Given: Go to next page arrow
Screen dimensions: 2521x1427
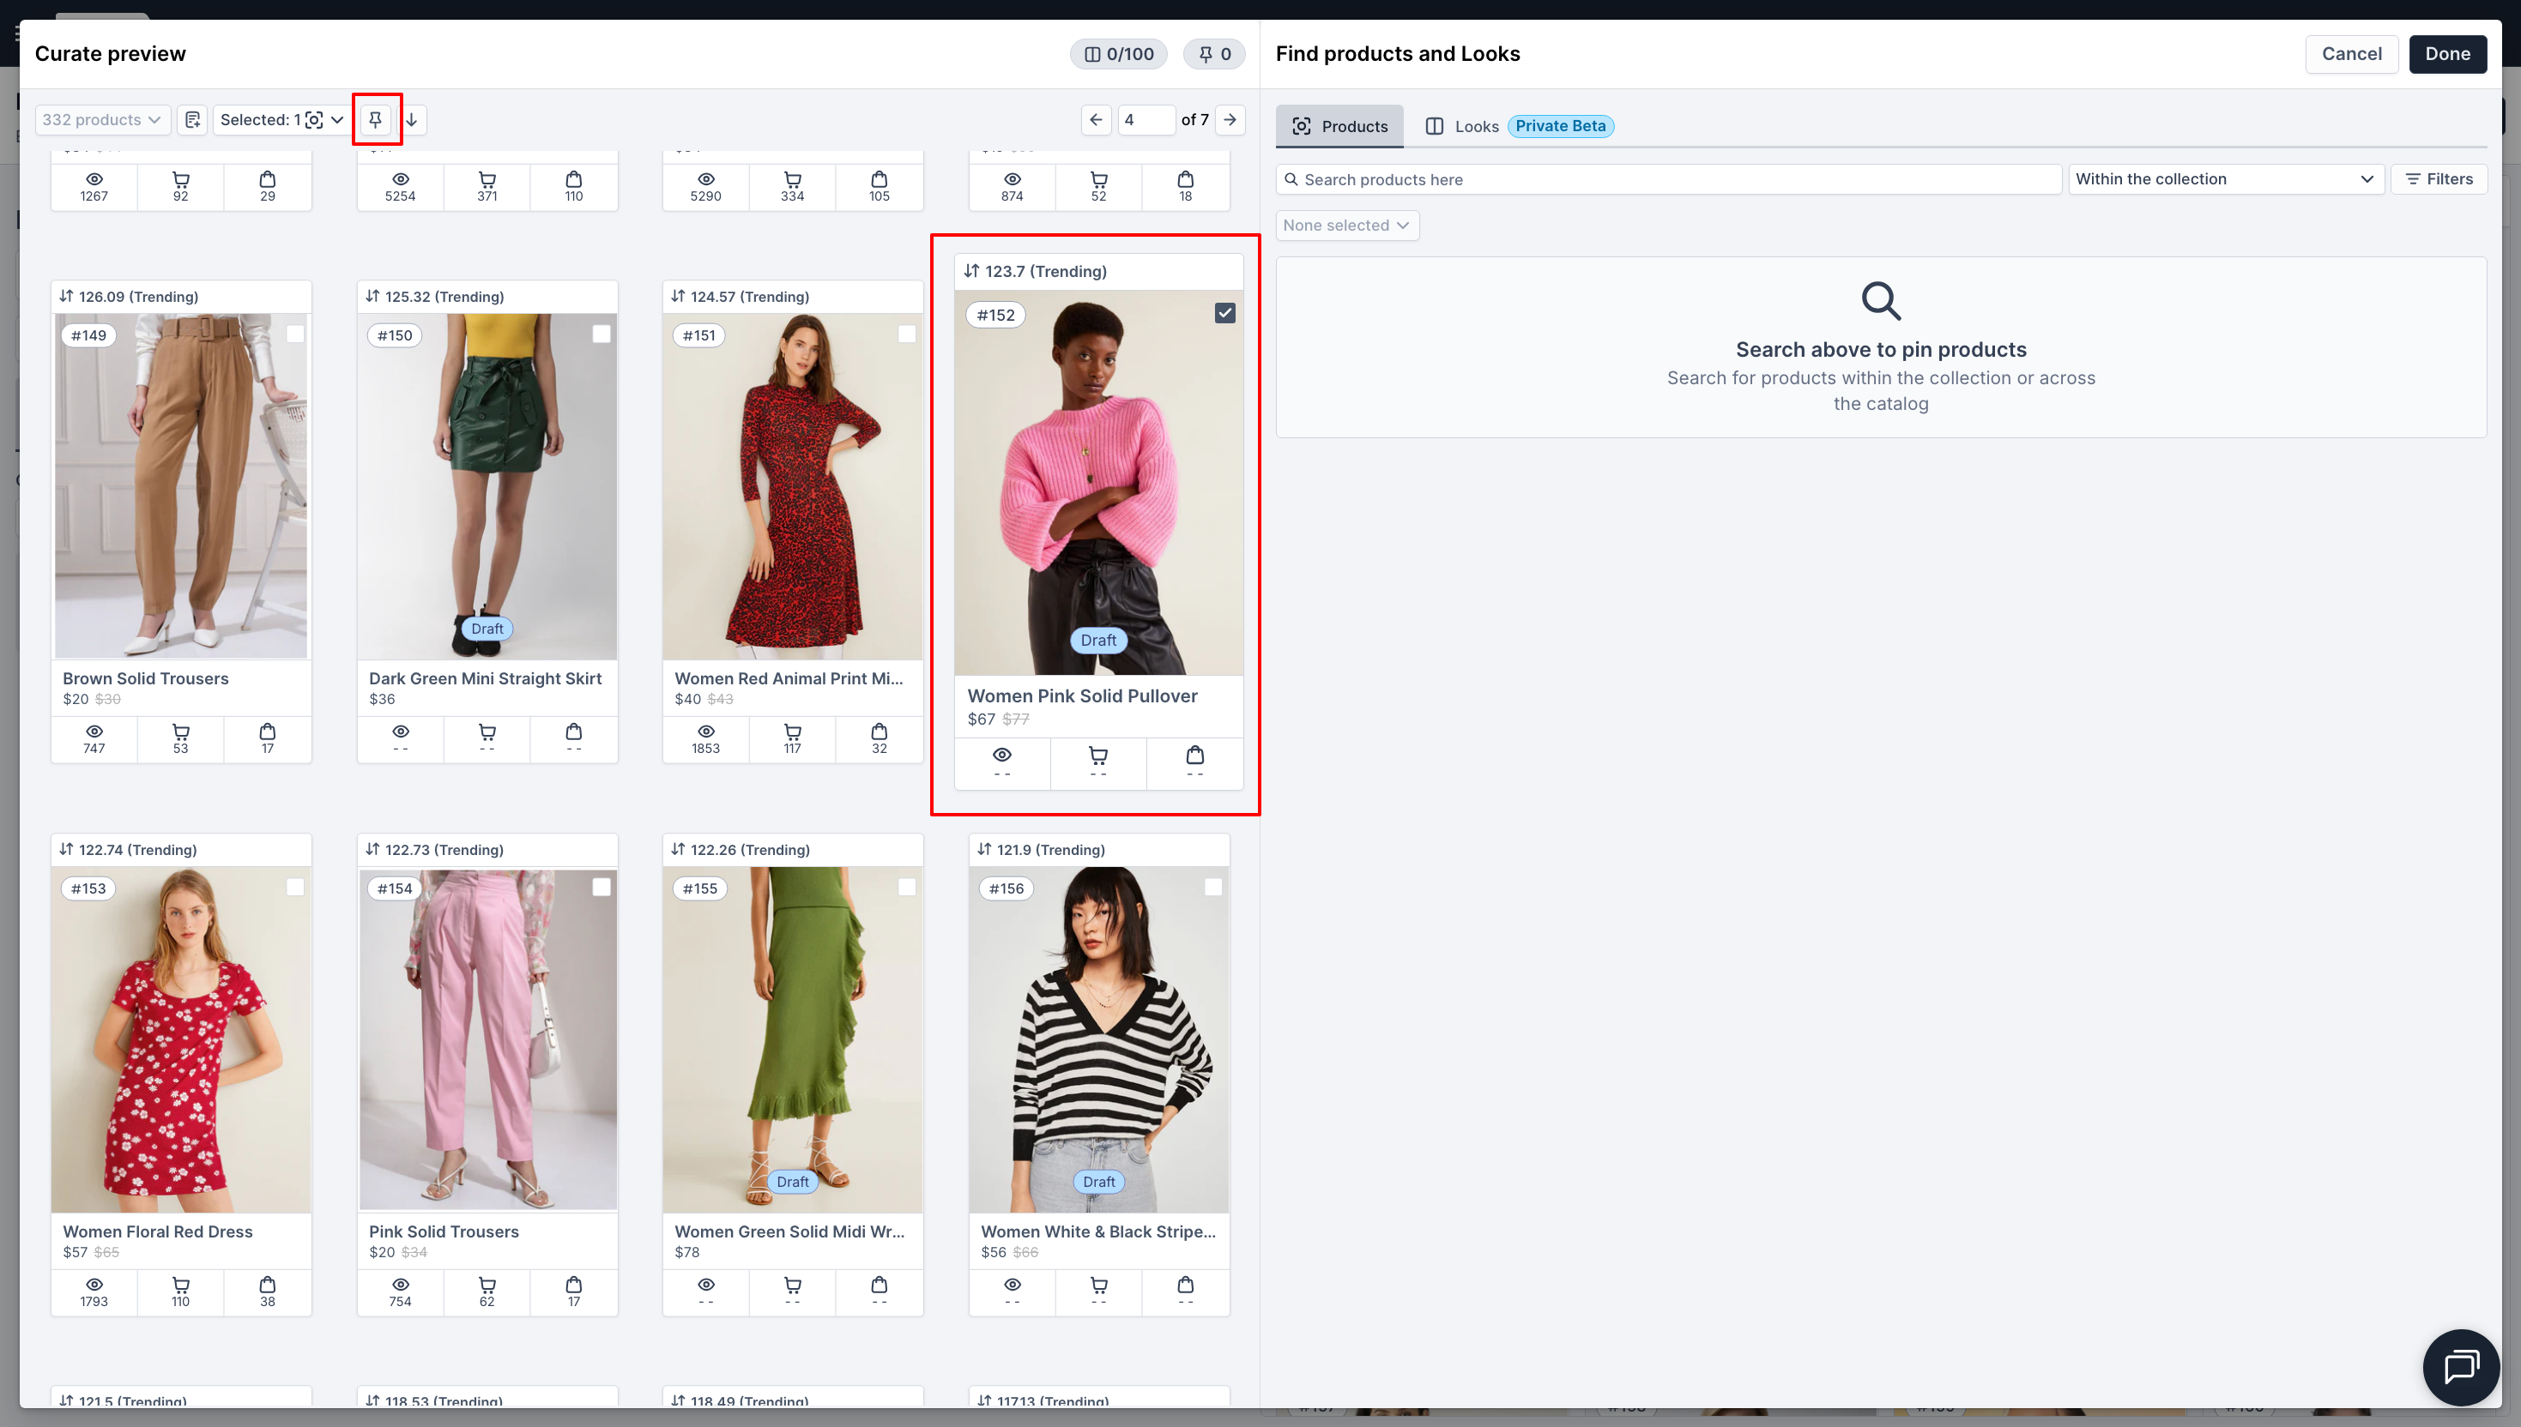Looking at the screenshot, I should 1230,119.
